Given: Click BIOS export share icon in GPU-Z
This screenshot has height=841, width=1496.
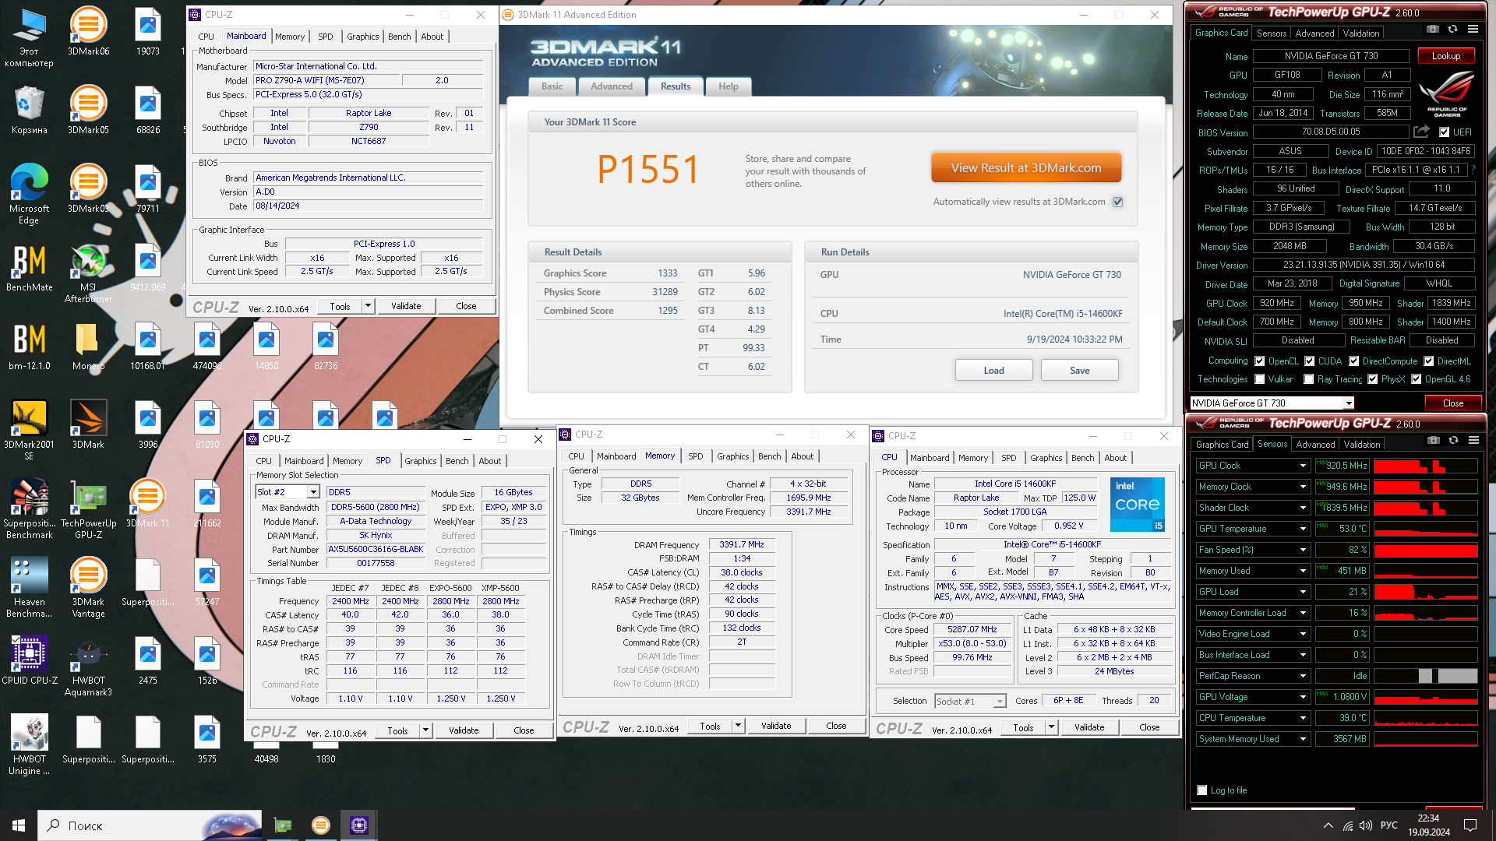Looking at the screenshot, I should [x=1421, y=132].
